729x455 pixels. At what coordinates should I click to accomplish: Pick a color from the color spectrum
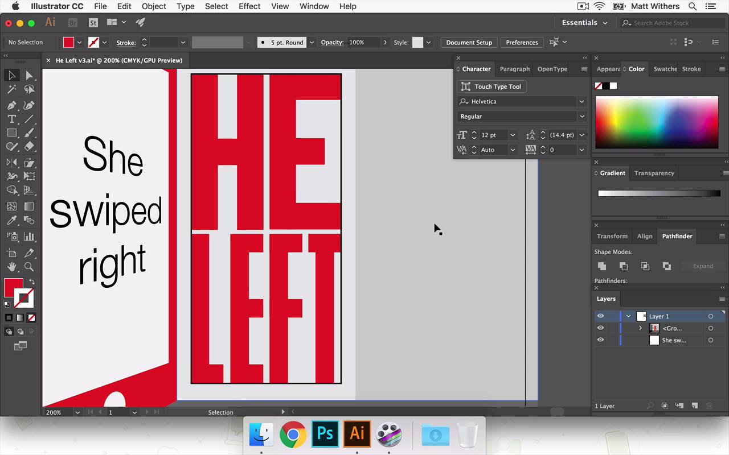pos(657,122)
